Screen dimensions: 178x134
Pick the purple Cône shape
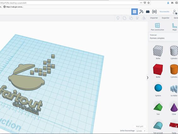tap(174, 107)
